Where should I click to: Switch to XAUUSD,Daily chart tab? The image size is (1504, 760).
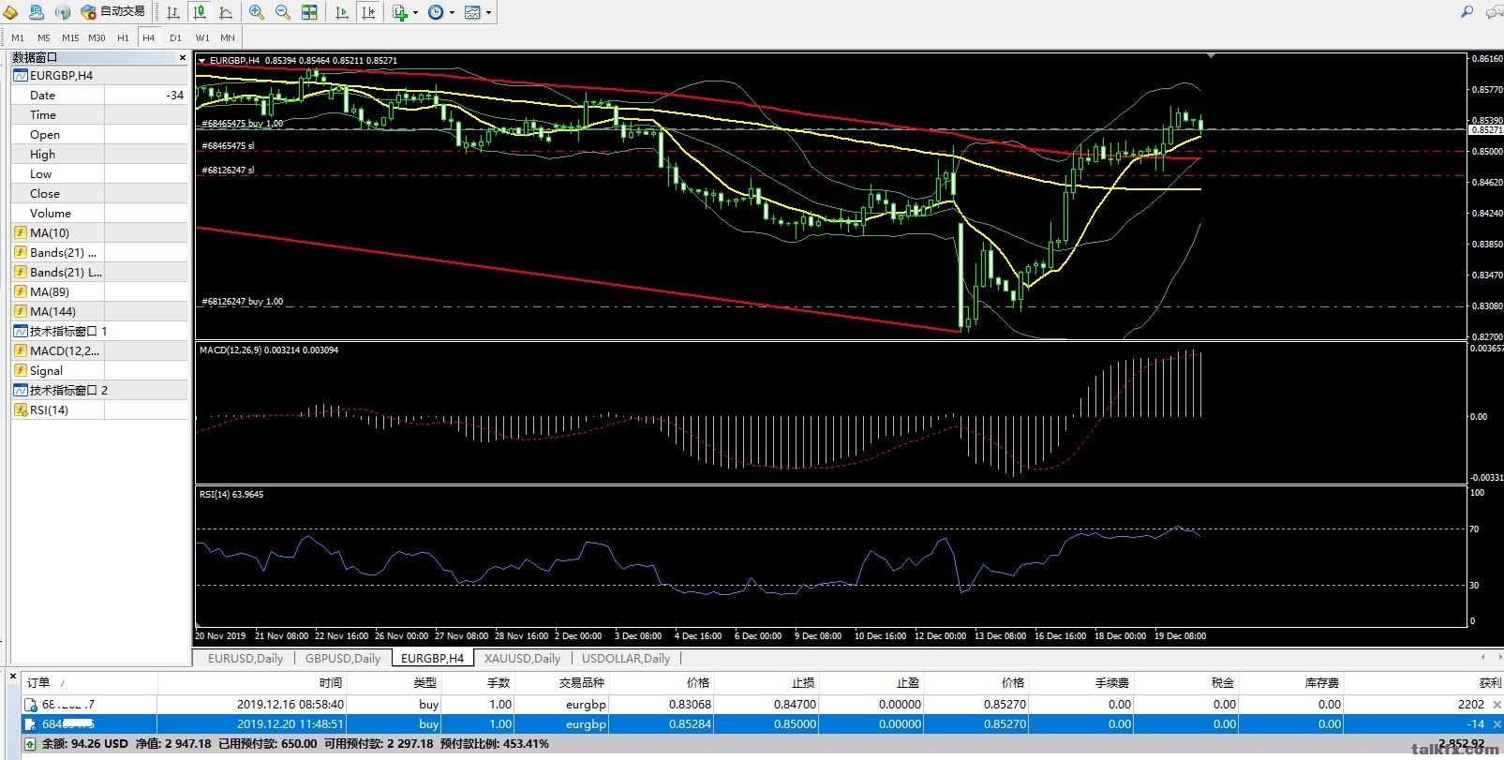point(522,658)
